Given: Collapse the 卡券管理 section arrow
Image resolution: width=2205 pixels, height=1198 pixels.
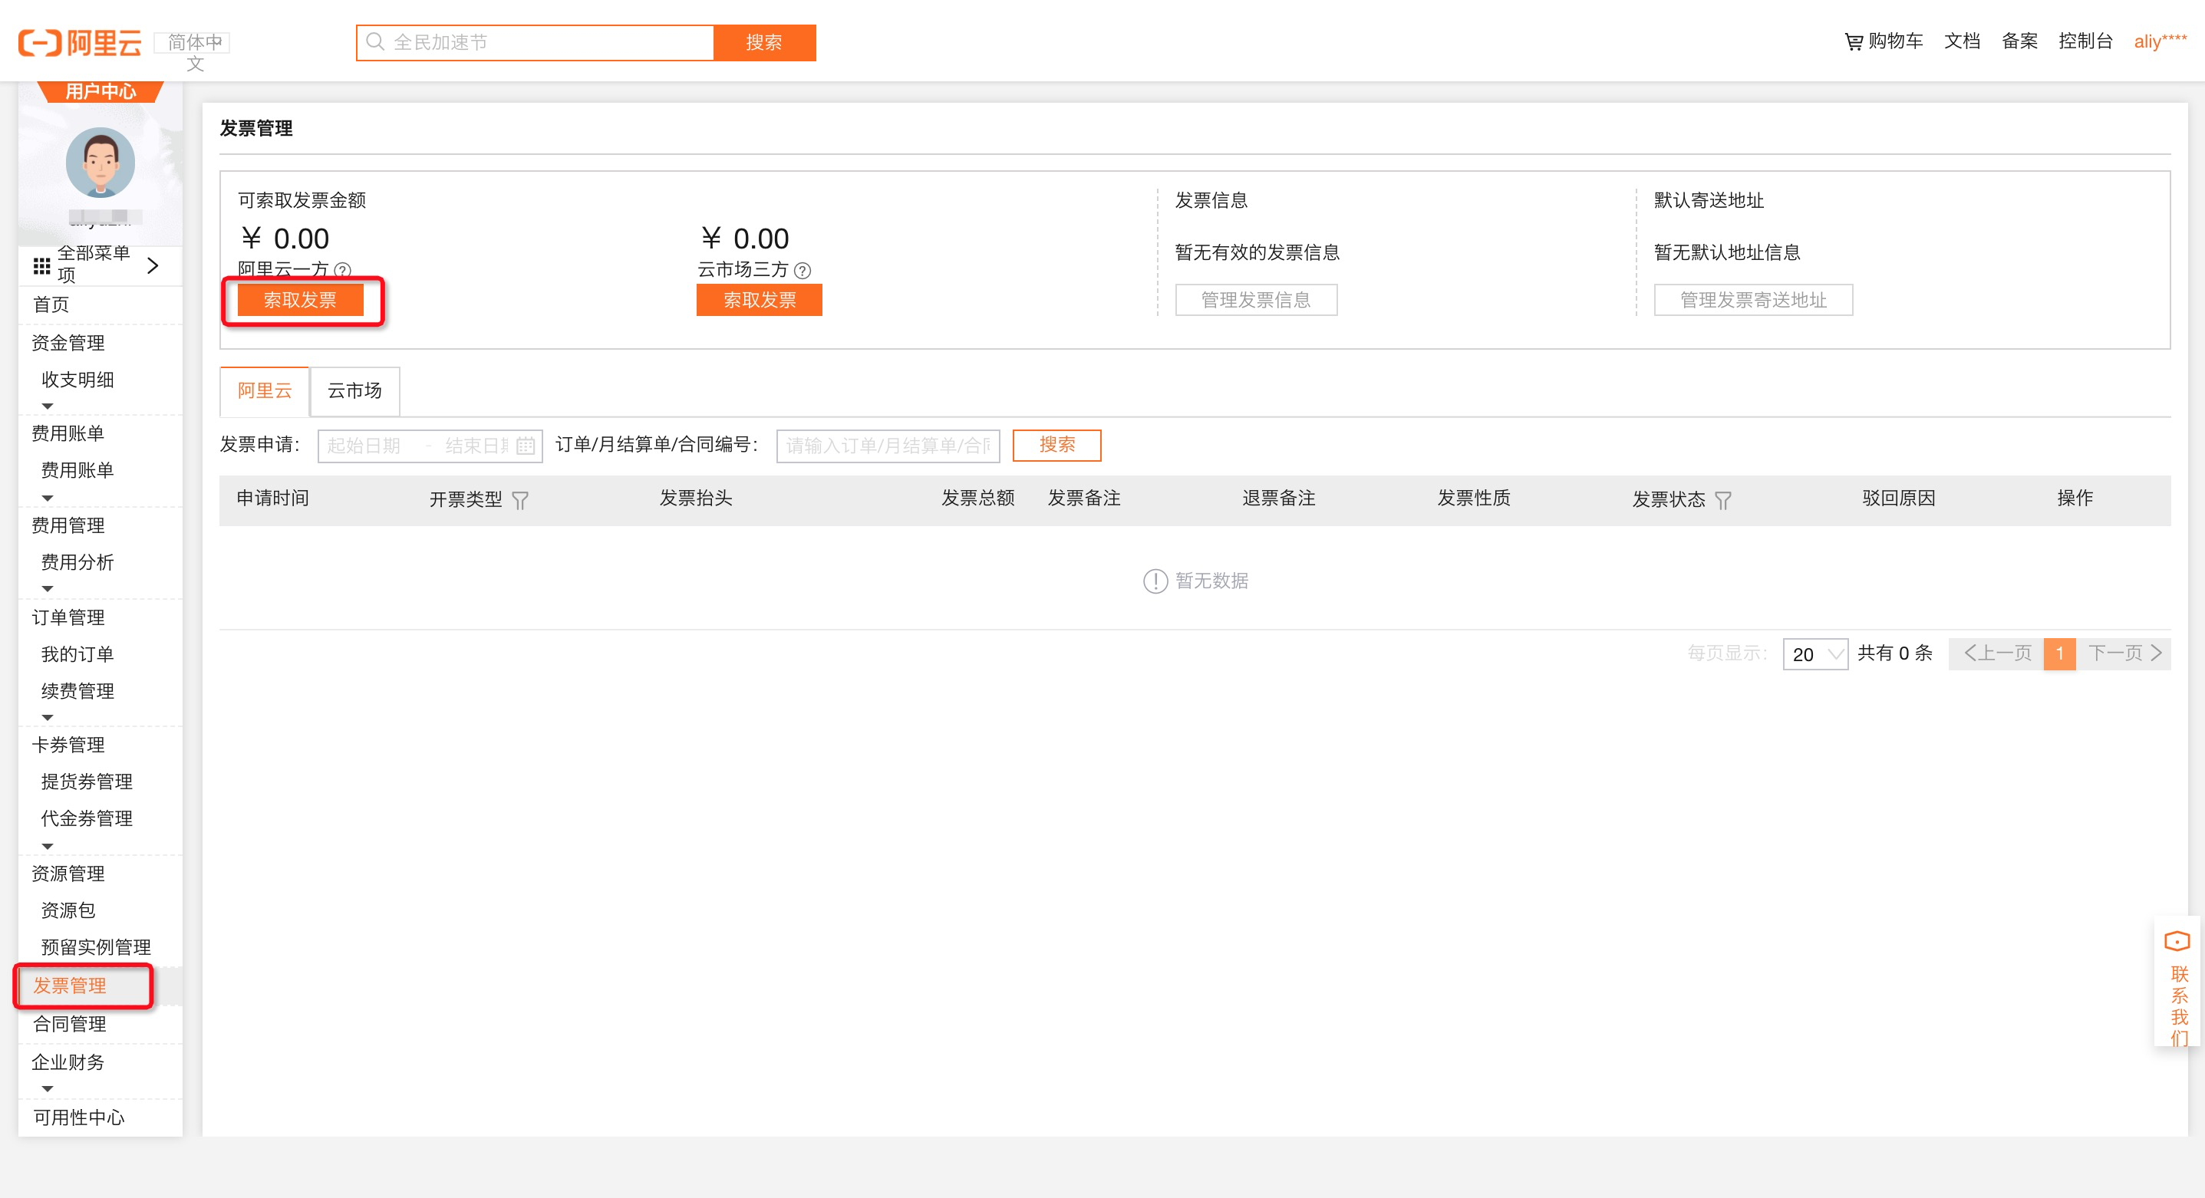Looking at the screenshot, I should point(48,846).
